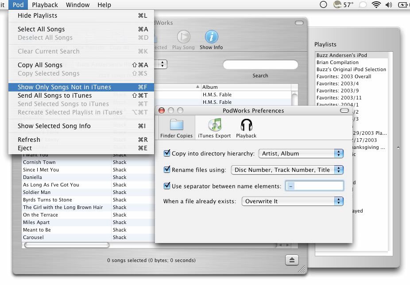Select the song Meant to Be
Image resolution: width=410 pixels, height=285 pixels.
pyautogui.click(x=88, y=230)
